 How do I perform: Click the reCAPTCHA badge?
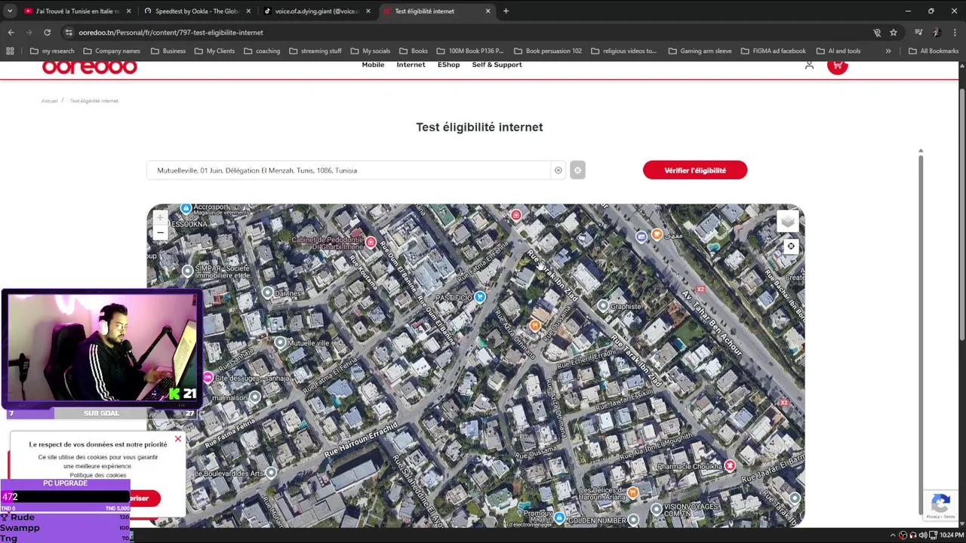point(940,505)
